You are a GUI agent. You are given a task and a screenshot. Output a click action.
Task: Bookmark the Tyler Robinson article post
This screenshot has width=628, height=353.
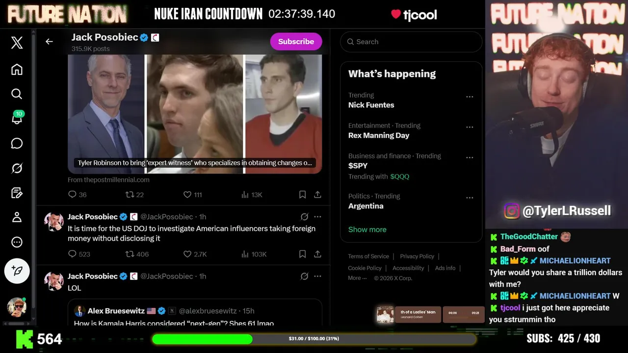302,195
